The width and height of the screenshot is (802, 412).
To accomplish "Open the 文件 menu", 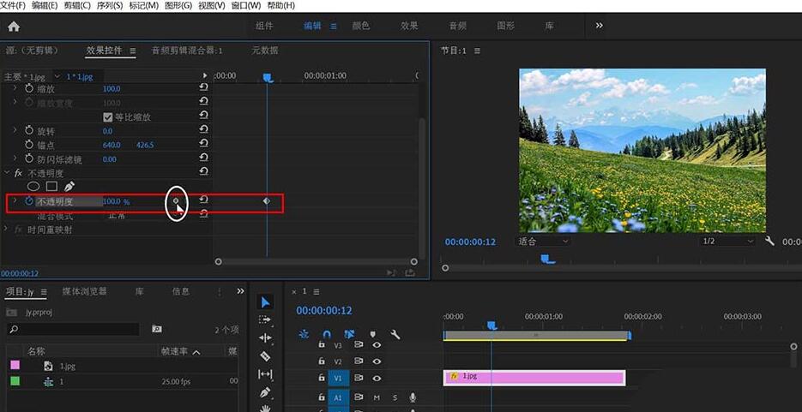I will tap(13, 6).
